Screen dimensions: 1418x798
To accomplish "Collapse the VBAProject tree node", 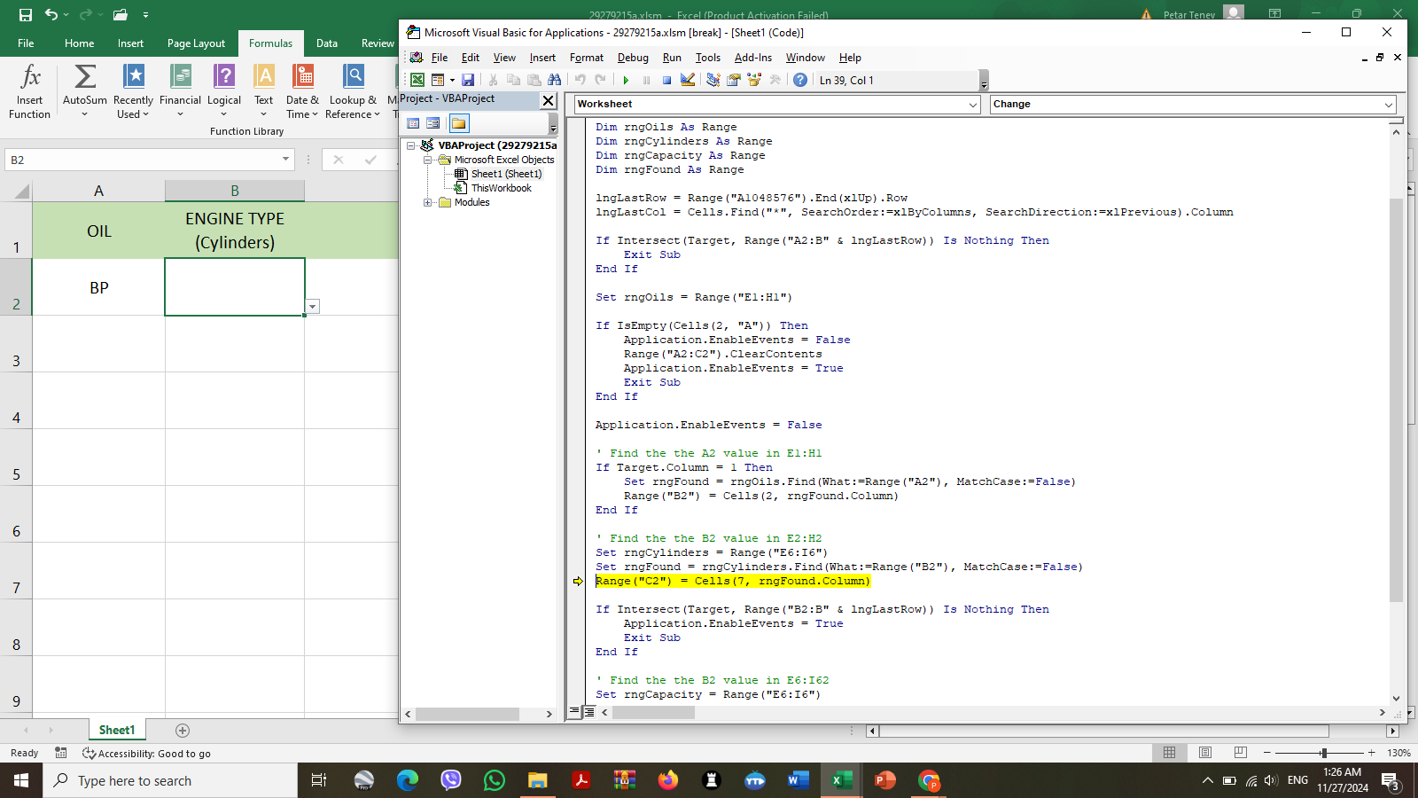I will pyautogui.click(x=411, y=145).
